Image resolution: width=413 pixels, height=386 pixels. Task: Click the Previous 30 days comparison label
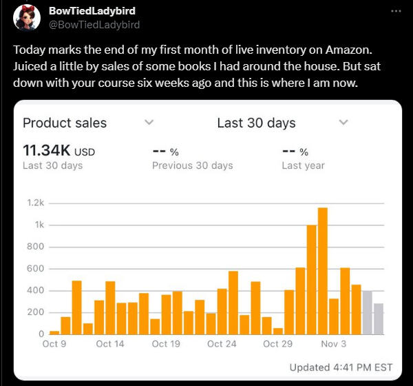[192, 165]
